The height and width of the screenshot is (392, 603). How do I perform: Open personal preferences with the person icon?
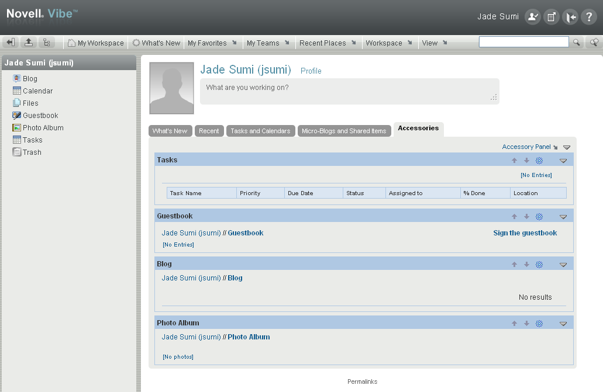tap(532, 16)
